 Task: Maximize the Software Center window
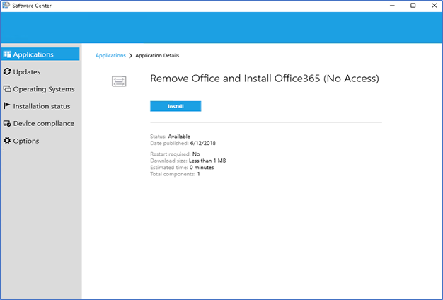(x=413, y=6)
